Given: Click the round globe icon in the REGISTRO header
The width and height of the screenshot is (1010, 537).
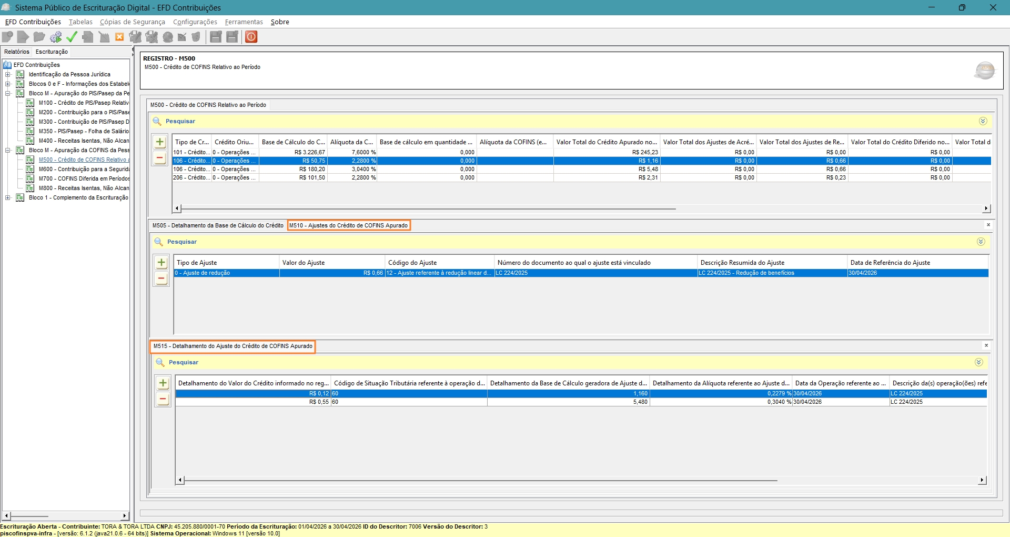Looking at the screenshot, I should point(985,70).
